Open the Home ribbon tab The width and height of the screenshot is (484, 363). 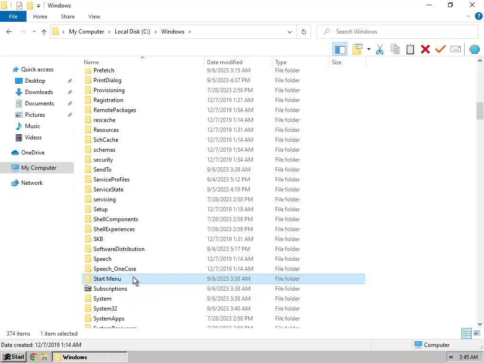[40, 17]
